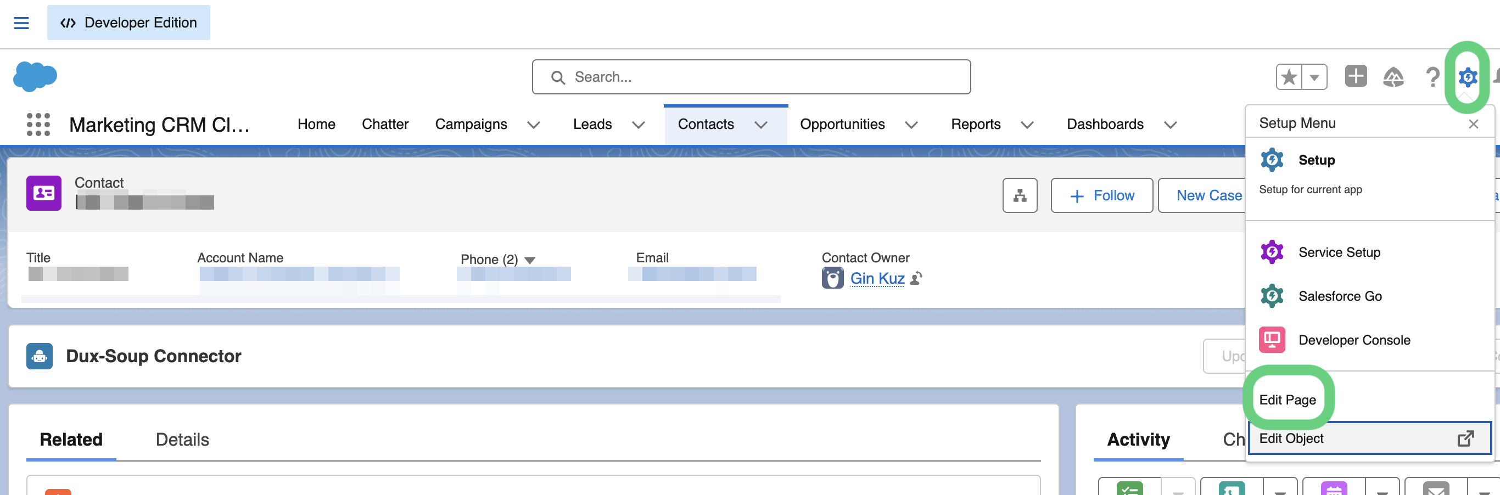1500x495 pixels.
Task: Switch to the Activity tab
Action: [1138, 440]
